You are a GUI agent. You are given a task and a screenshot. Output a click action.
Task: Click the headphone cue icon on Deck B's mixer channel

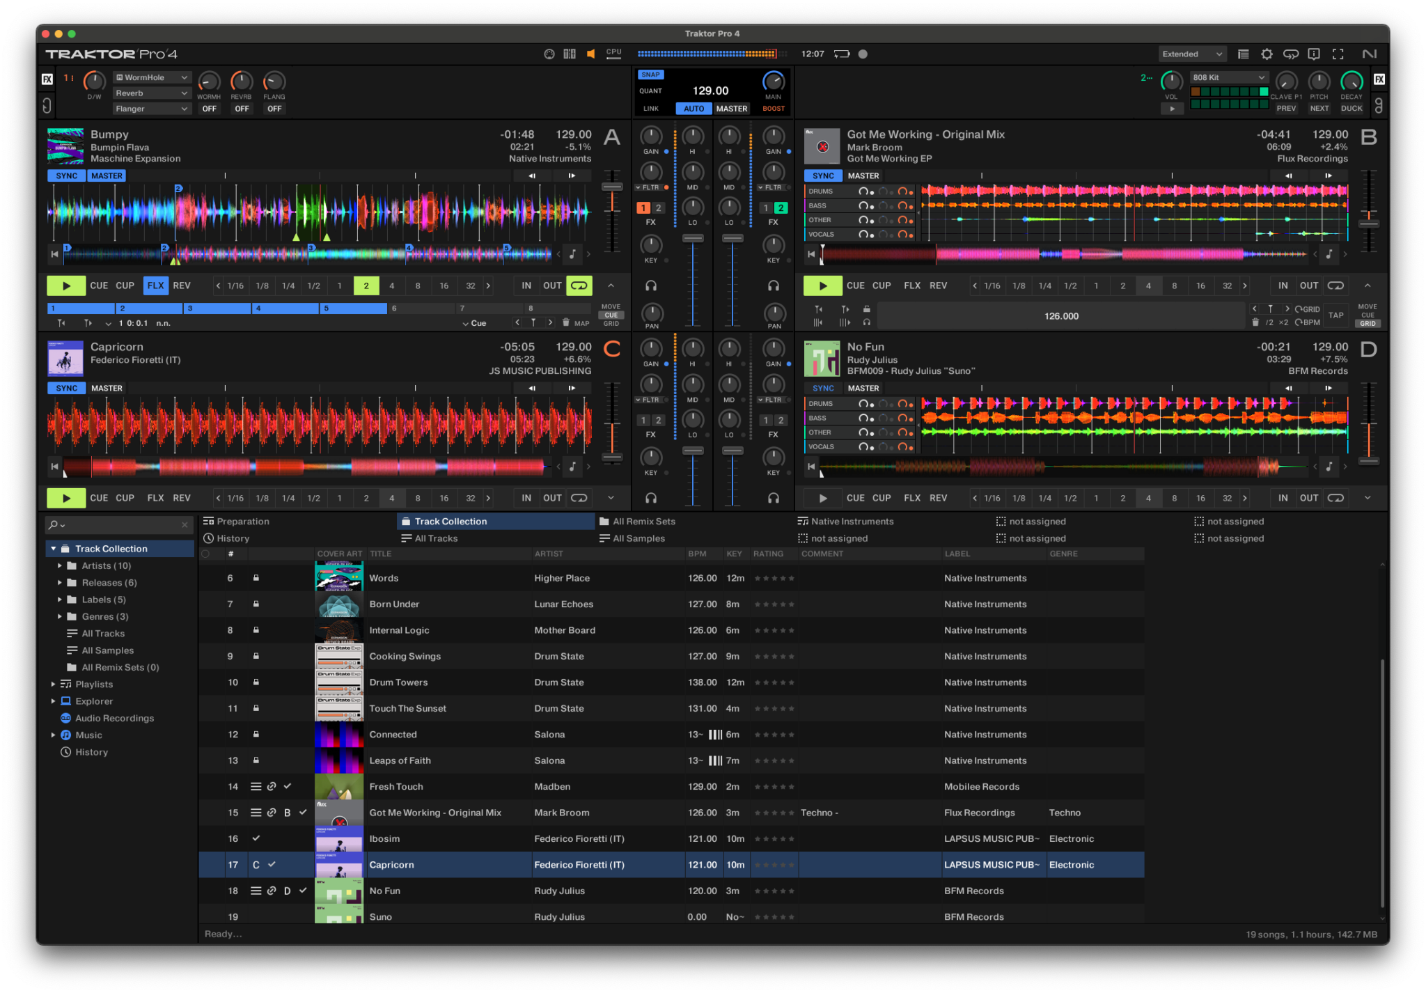(x=774, y=284)
